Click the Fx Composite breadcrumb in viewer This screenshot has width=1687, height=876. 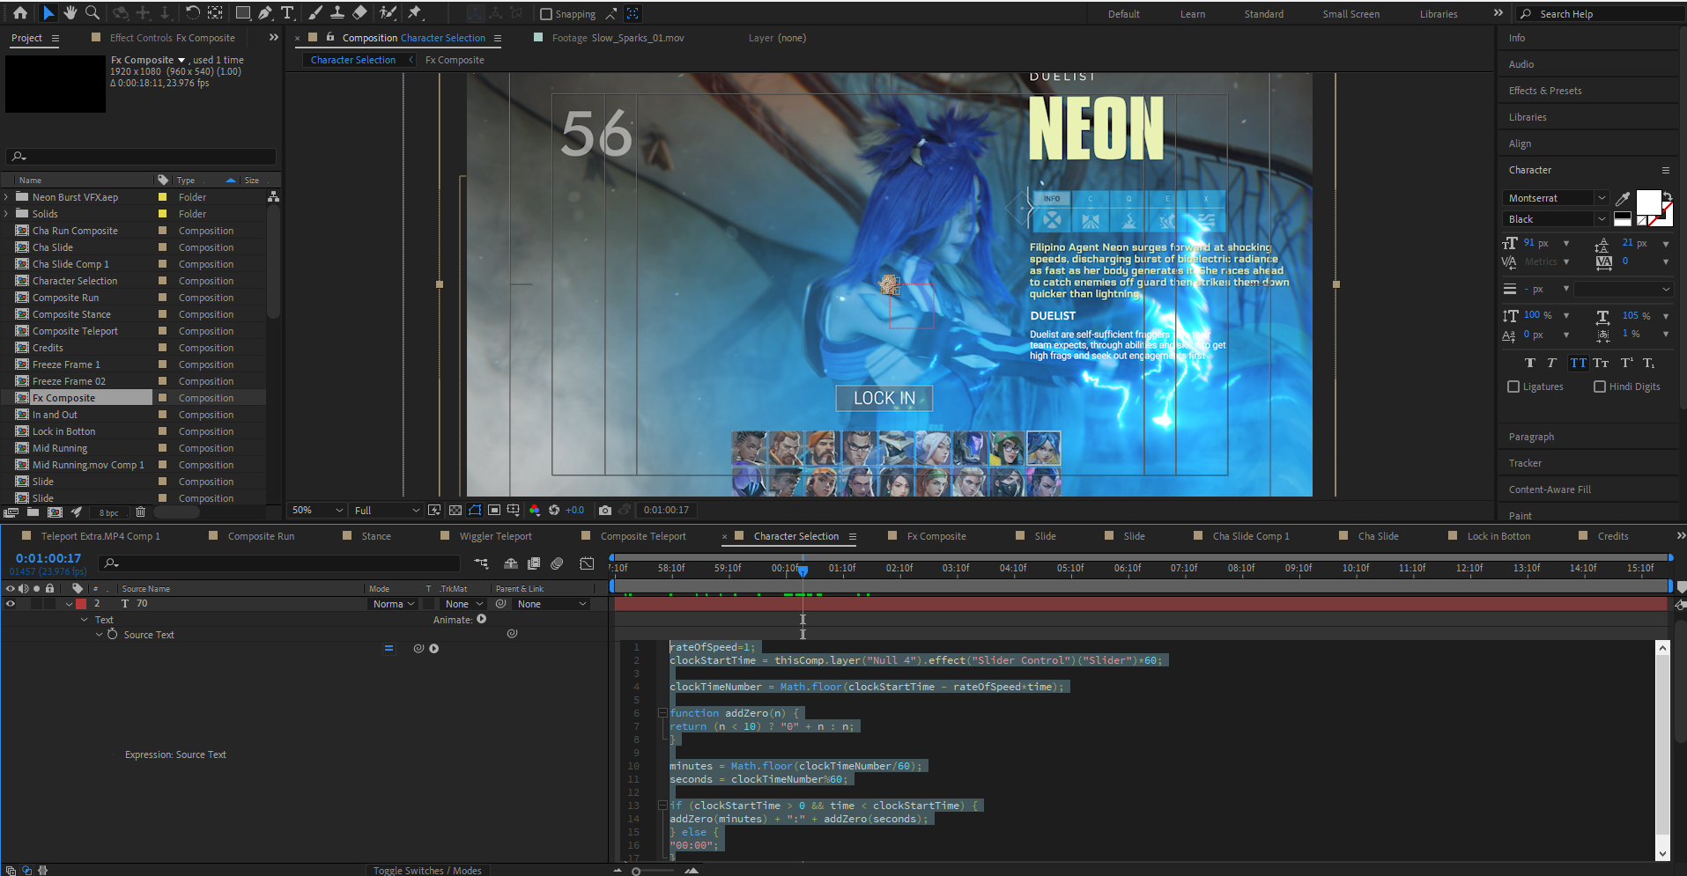455,60
